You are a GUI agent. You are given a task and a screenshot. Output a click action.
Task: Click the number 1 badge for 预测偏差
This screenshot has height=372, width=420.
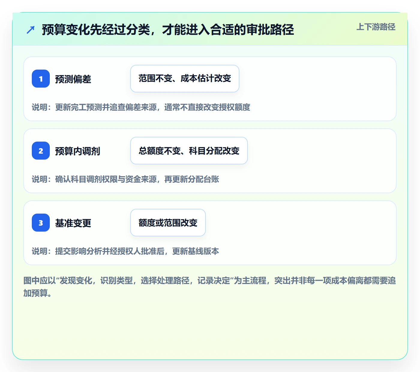pyautogui.click(x=41, y=79)
